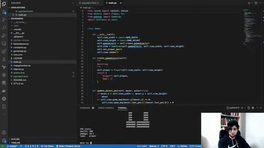
Task: Click the master branch in status bar
Action: (x=12, y=146)
